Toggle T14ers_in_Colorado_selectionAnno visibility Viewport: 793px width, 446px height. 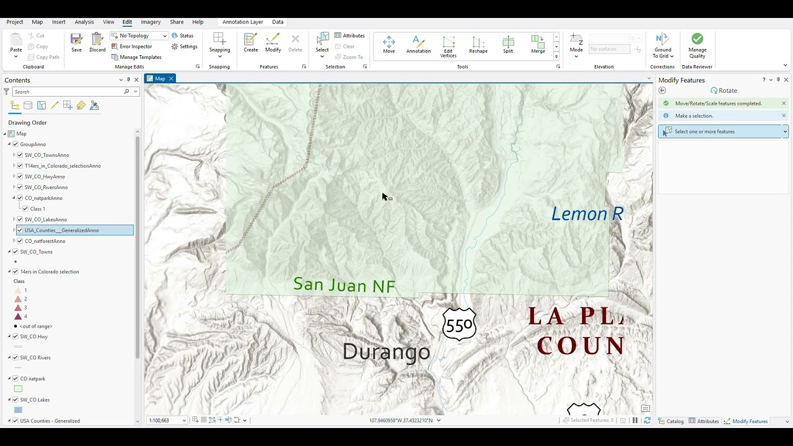click(x=20, y=166)
